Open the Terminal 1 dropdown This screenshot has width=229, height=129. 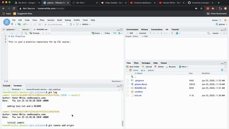pyautogui.click(x=18, y=89)
